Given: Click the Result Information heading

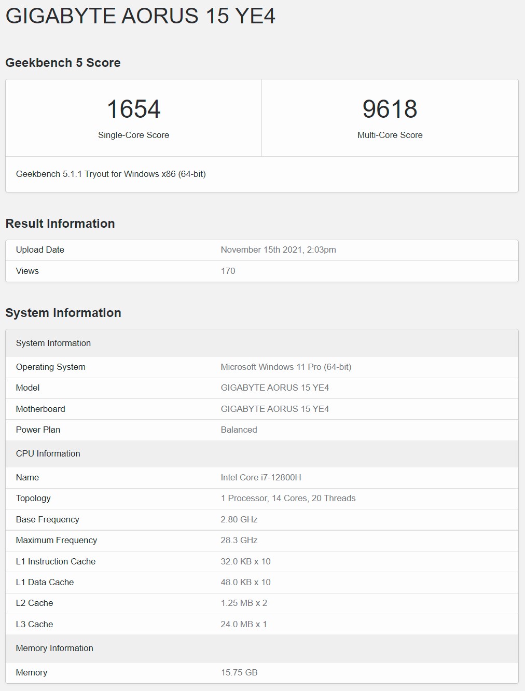Looking at the screenshot, I should (60, 224).
